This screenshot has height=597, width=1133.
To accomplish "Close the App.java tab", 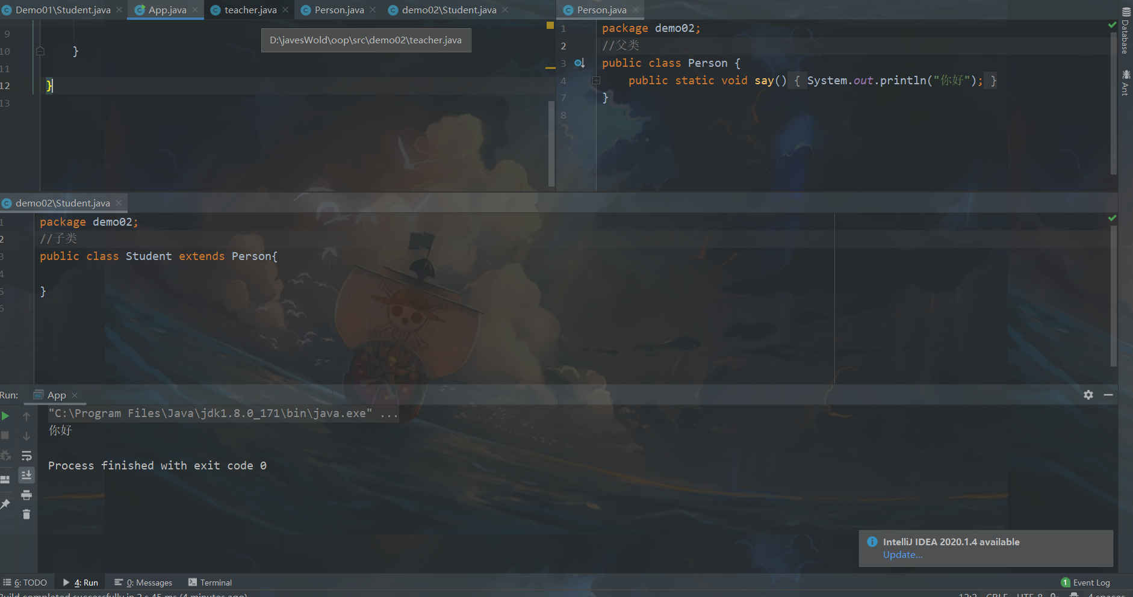I will (195, 10).
